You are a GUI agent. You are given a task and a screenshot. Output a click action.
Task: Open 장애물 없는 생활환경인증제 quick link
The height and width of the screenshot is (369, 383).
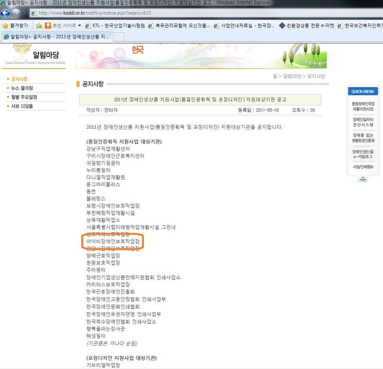click(363, 138)
